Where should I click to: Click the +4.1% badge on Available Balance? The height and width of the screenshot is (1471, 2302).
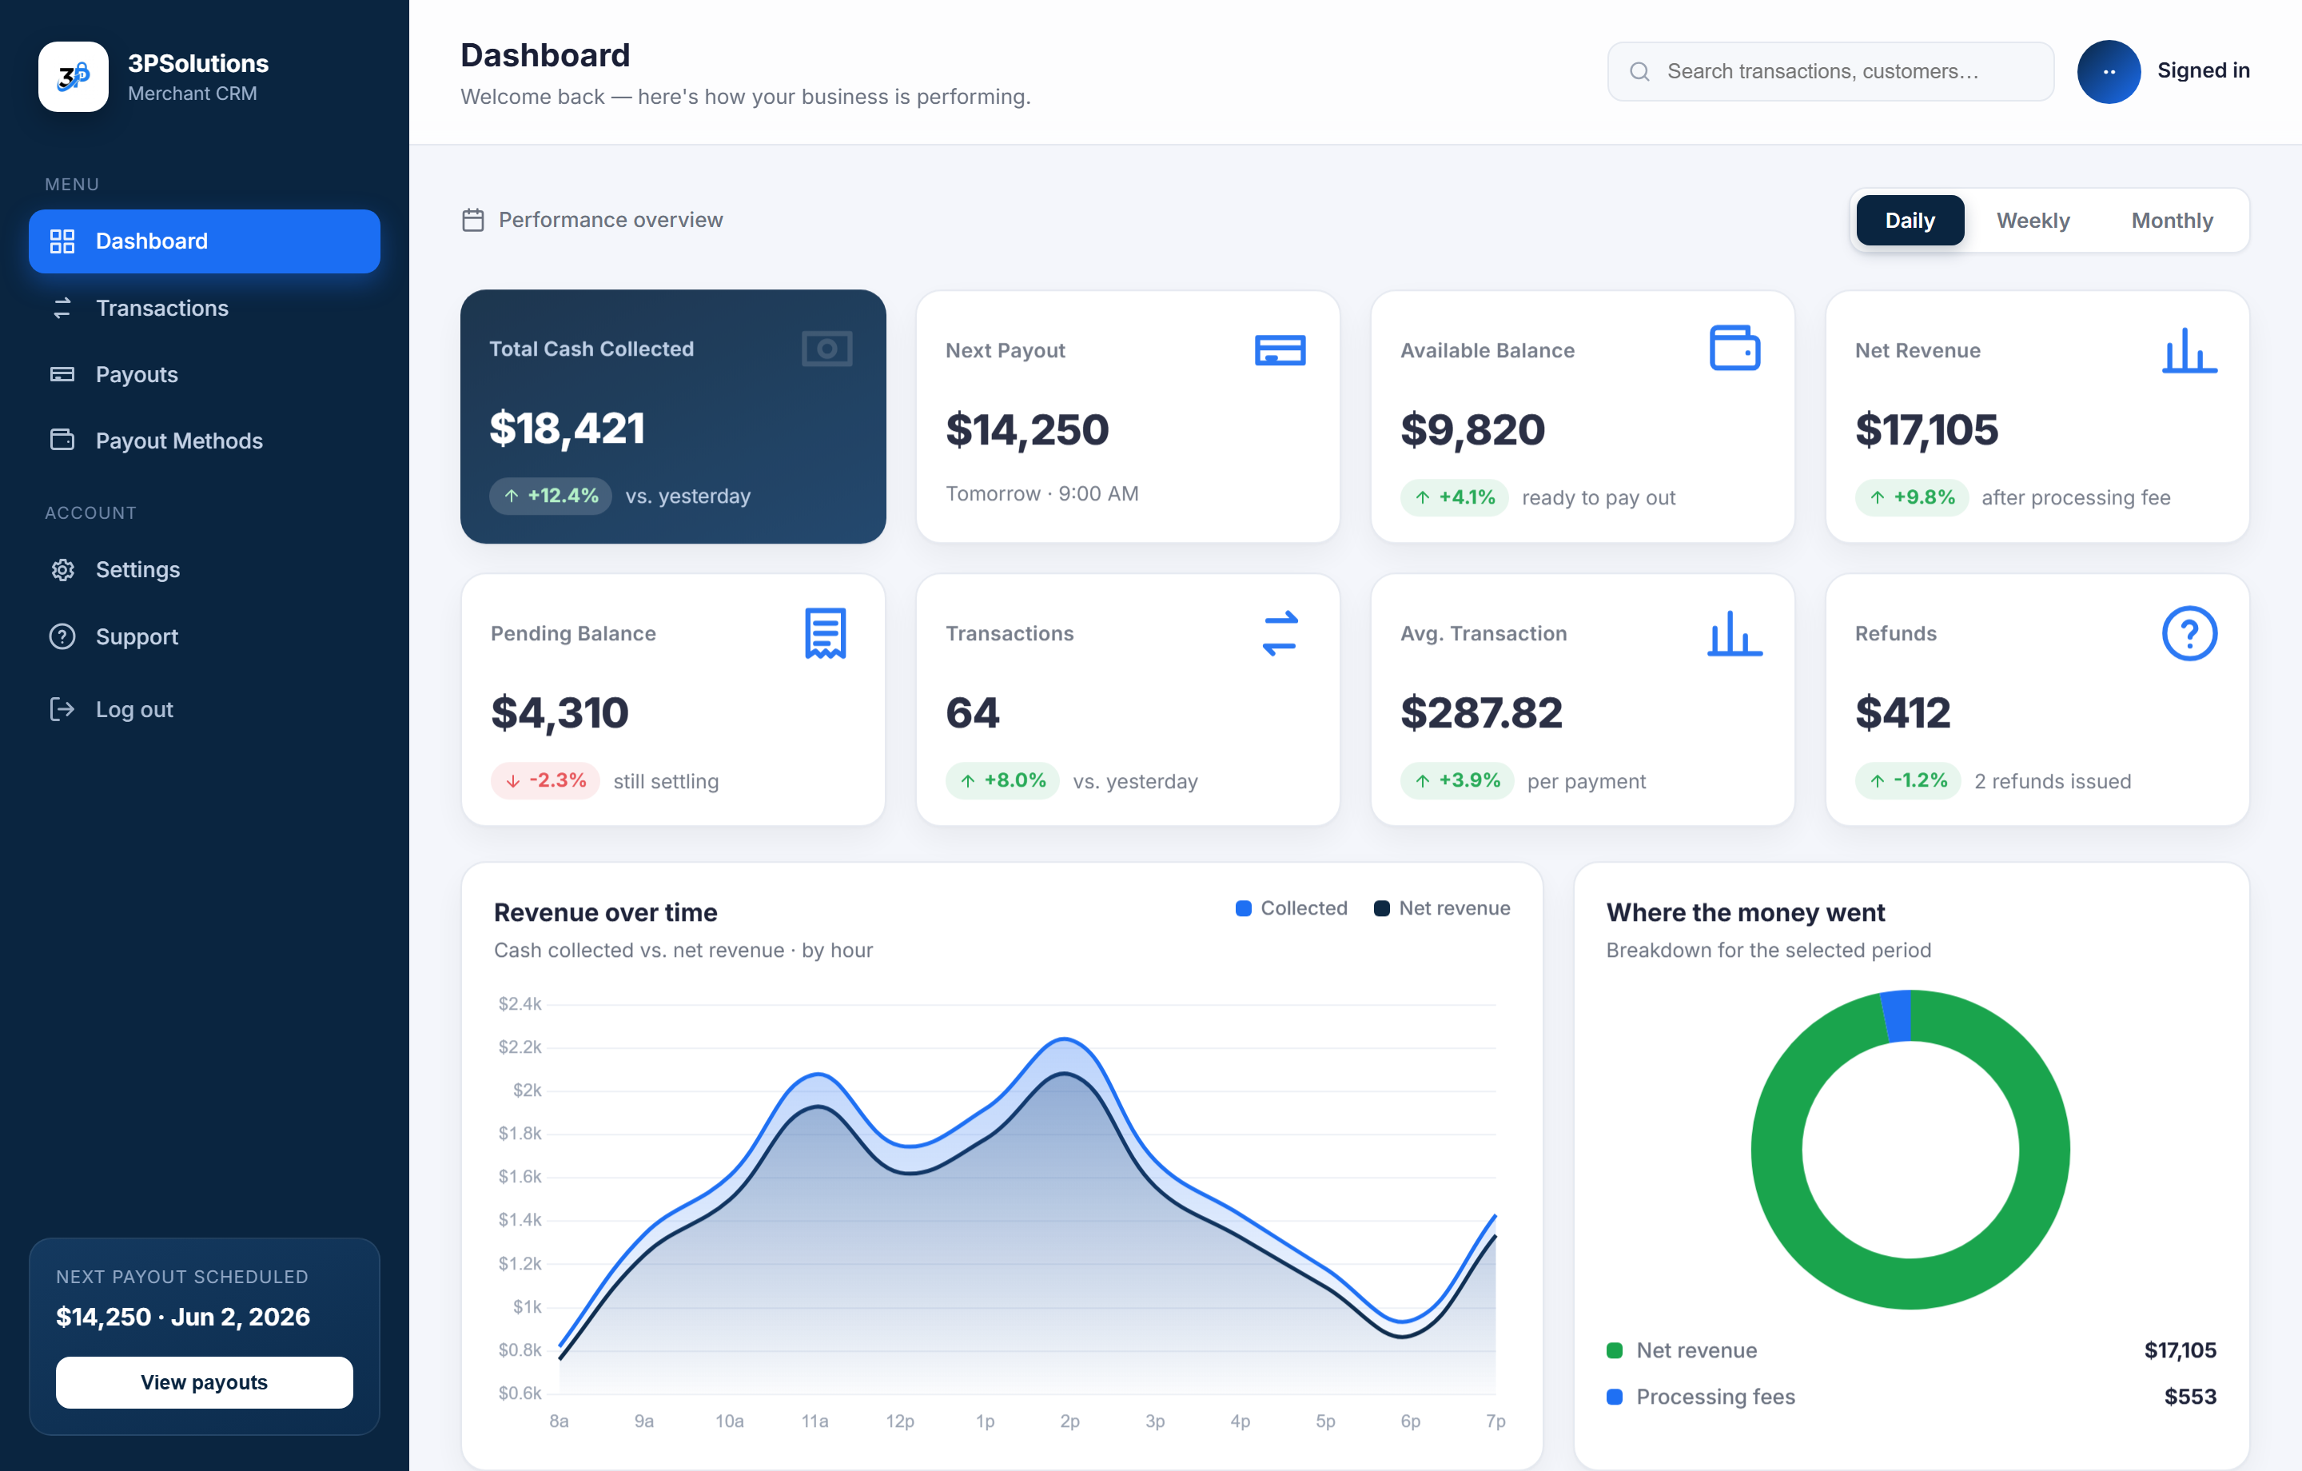(1454, 497)
